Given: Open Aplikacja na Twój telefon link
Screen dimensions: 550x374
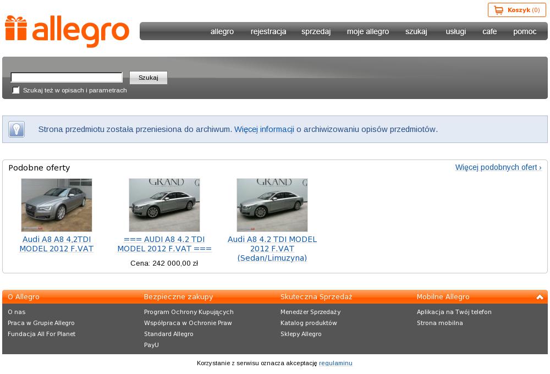Looking at the screenshot, I should (454, 312).
